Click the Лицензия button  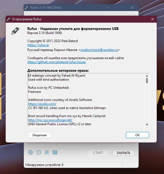pyautogui.click(x=40, y=135)
